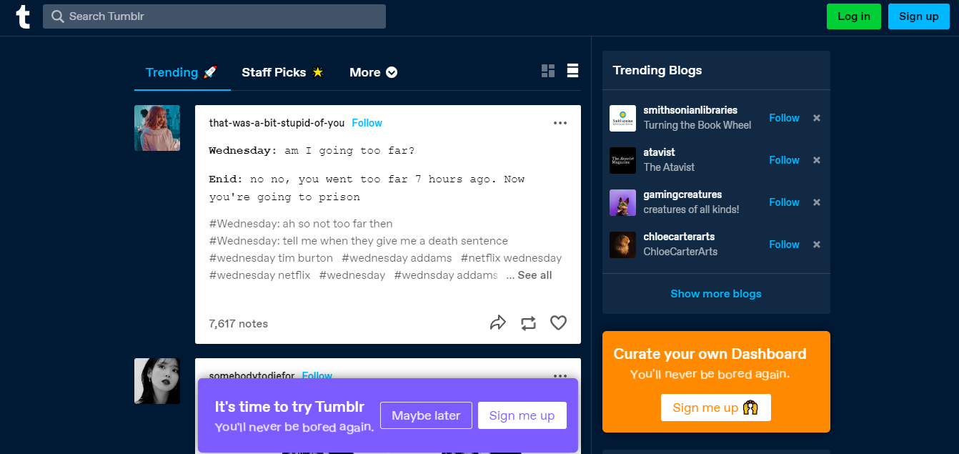This screenshot has height=454, width=959.
Task: Follow that-was-a-bit-stupid-of-you from post header
Action: (x=367, y=123)
